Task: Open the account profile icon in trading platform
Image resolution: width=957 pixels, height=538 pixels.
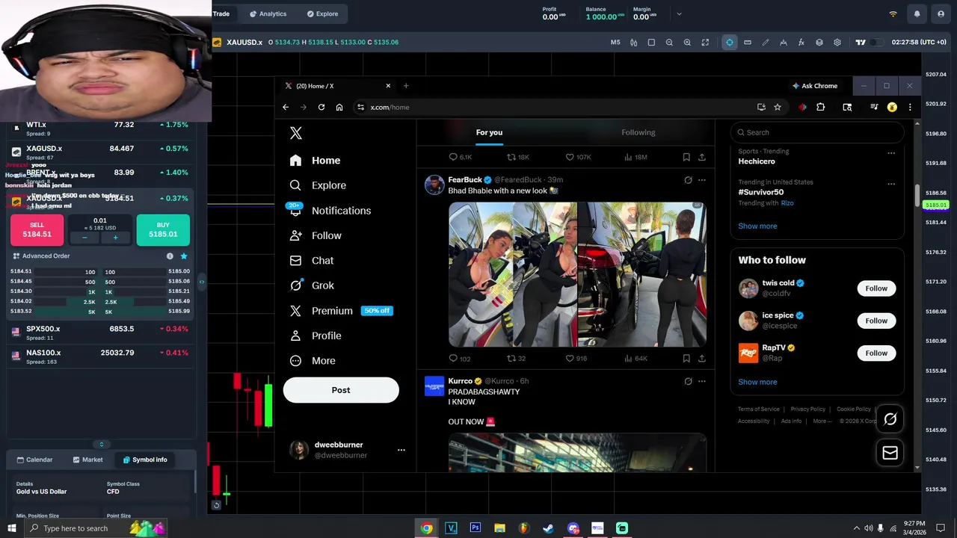Action: click(941, 14)
